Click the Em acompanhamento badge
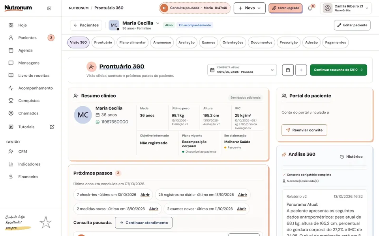The height and width of the screenshot is (236, 379). 195,25
